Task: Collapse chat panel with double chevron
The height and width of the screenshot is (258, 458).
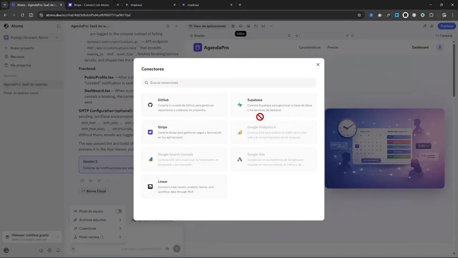Action: pos(176,26)
